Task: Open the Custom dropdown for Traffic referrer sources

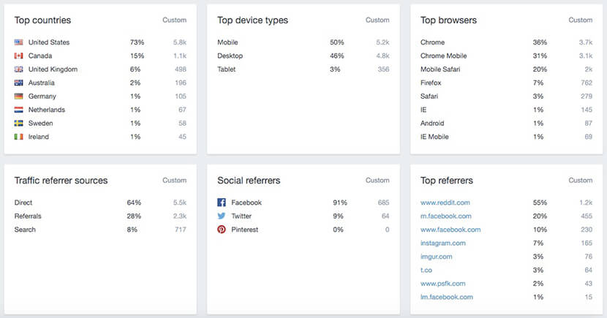Action: (x=174, y=181)
